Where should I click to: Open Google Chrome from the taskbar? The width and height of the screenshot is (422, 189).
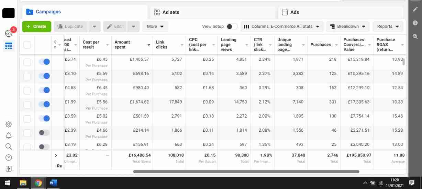pos(38,183)
